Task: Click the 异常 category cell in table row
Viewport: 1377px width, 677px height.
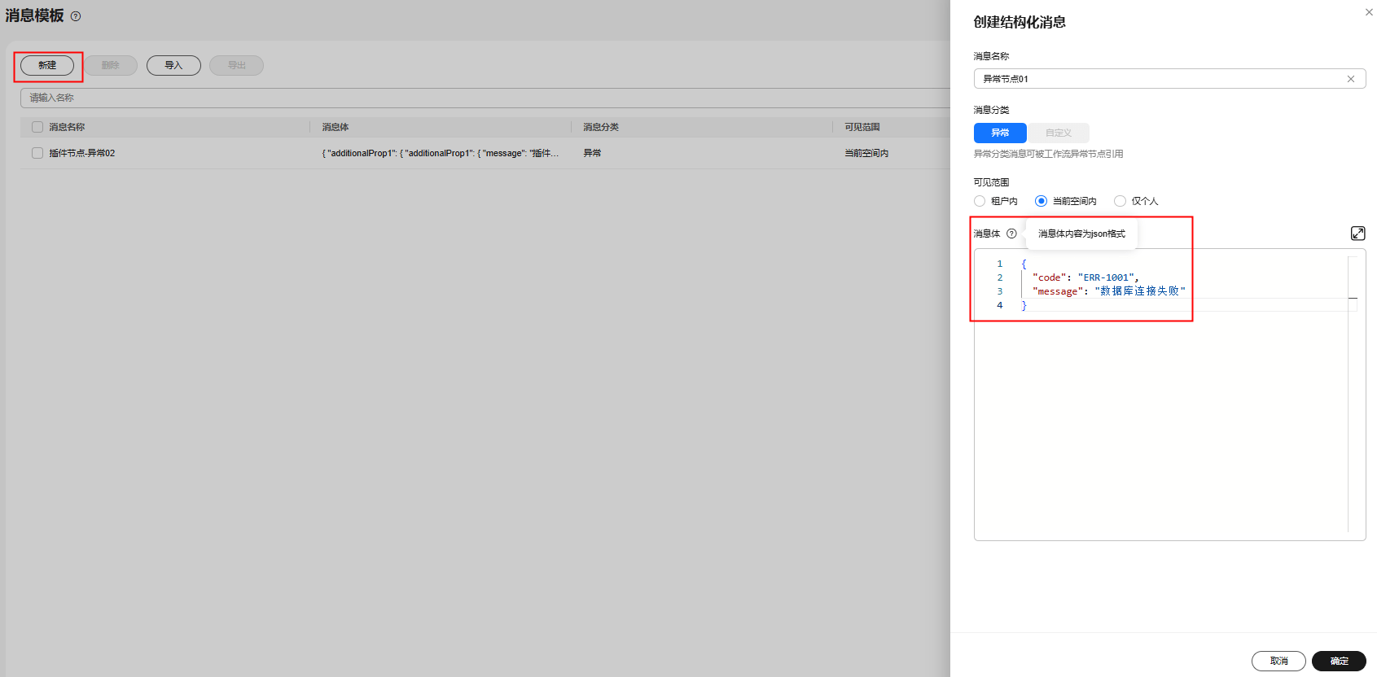Action: (x=592, y=153)
